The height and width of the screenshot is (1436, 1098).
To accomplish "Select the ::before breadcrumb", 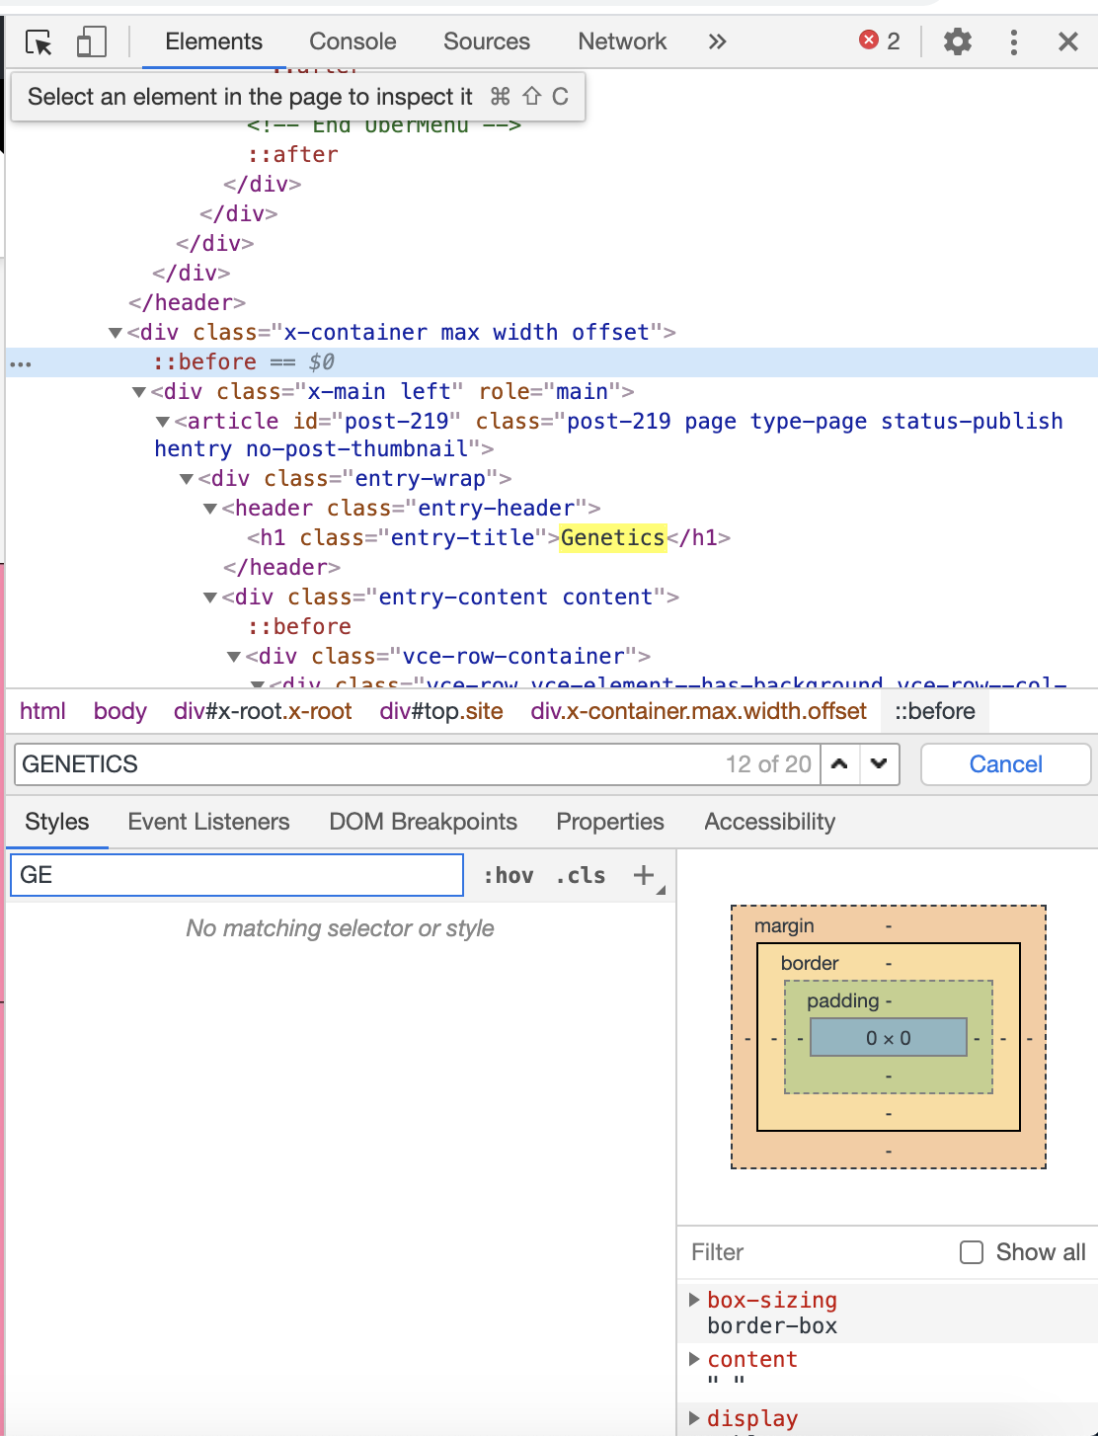I will pyautogui.click(x=935, y=711).
